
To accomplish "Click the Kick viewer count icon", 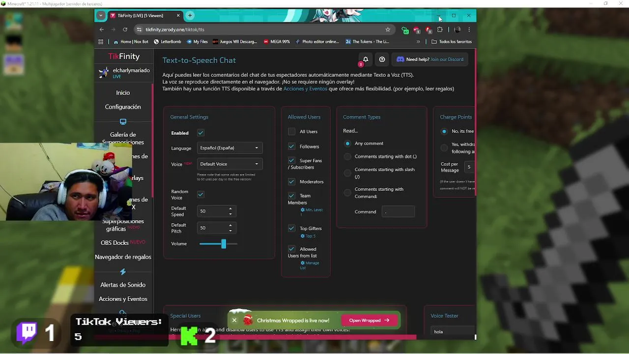I will click(x=189, y=335).
